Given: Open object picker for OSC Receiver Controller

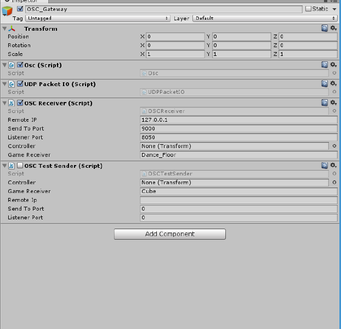Looking at the screenshot, I should 334,146.
